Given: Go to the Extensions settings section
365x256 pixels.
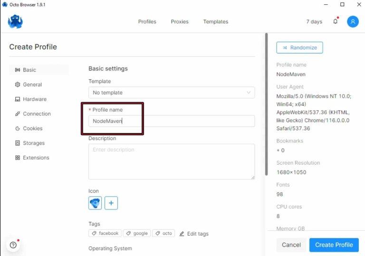Looking at the screenshot, I should [x=36, y=158].
